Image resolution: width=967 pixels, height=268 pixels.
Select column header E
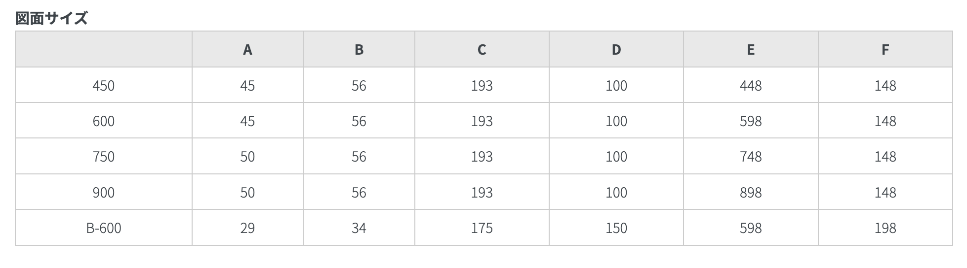coord(751,50)
